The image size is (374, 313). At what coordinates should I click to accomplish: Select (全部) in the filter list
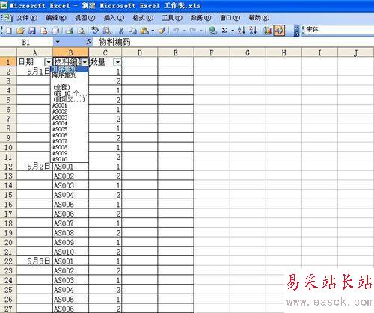click(x=70, y=87)
